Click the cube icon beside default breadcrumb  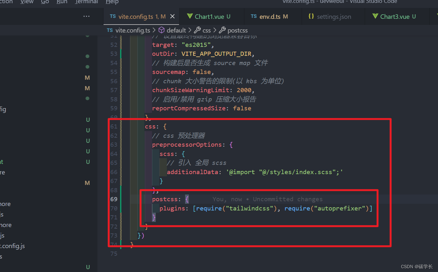click(x=162, y=30)
